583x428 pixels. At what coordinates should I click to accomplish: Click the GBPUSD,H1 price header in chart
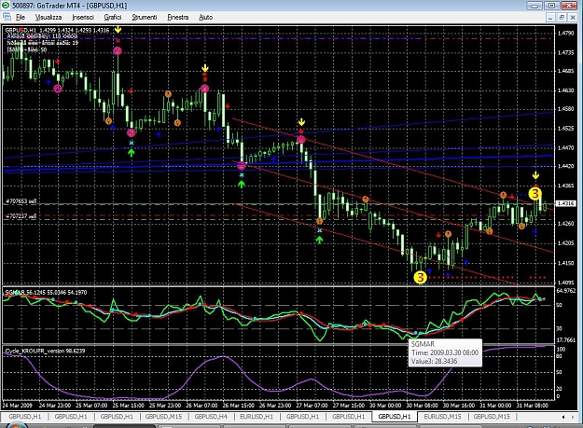click(x=57, y=30)
